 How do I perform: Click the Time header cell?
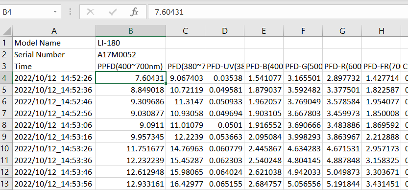coord(54,66)
